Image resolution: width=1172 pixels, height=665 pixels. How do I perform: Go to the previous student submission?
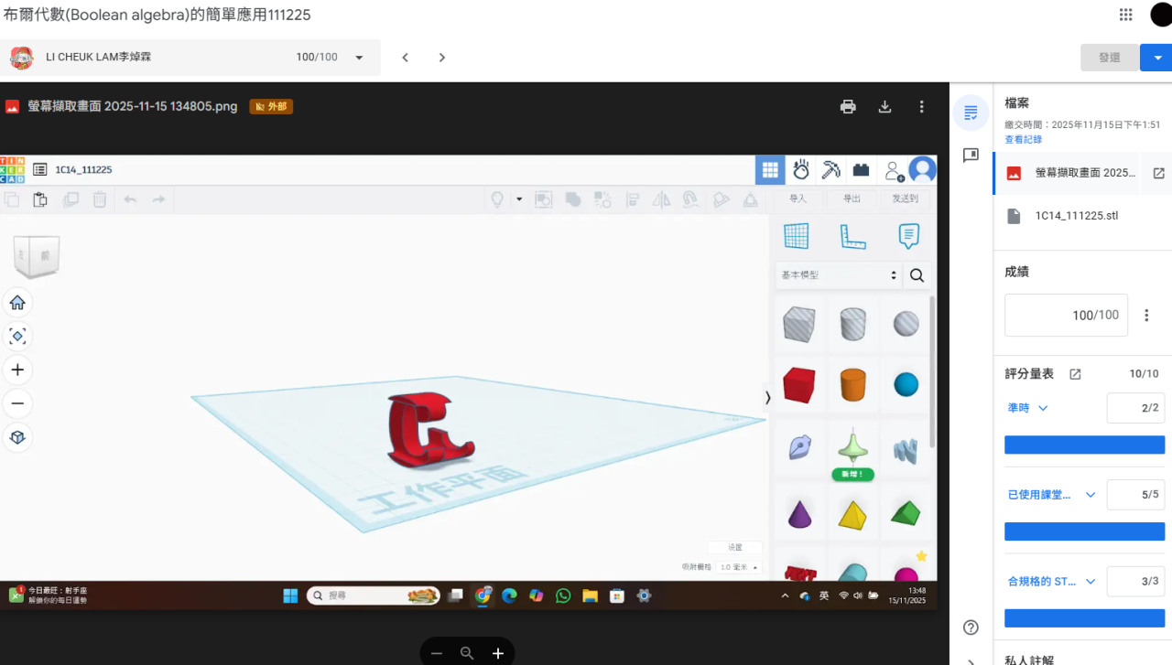coord(406,58)
